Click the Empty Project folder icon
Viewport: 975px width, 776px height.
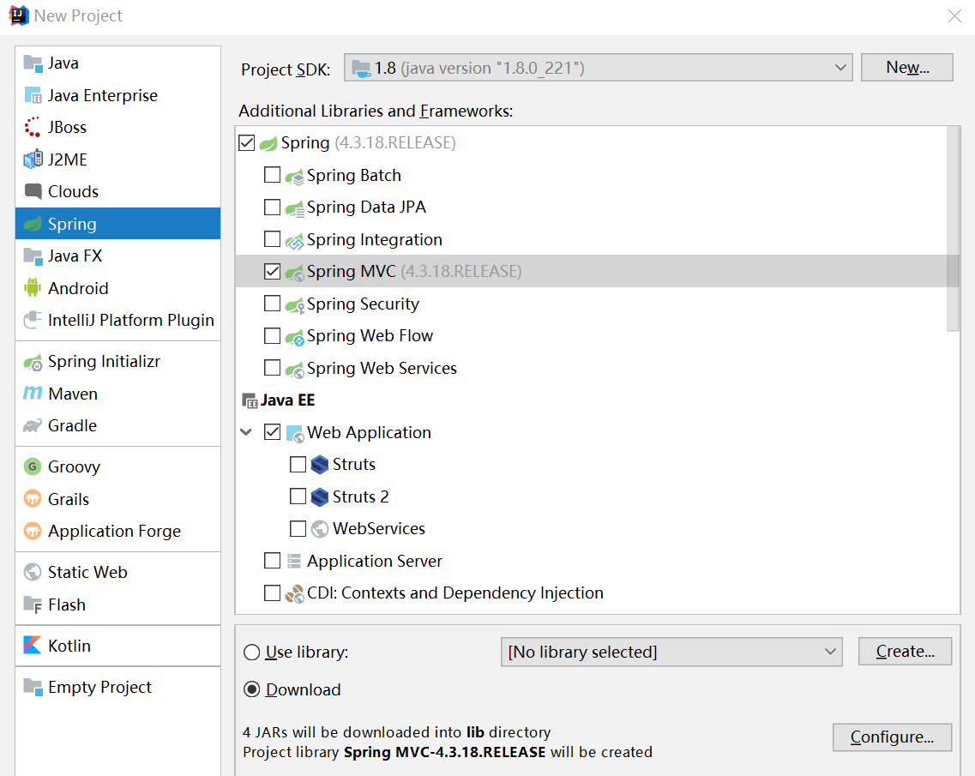click(x=33, y=687)
